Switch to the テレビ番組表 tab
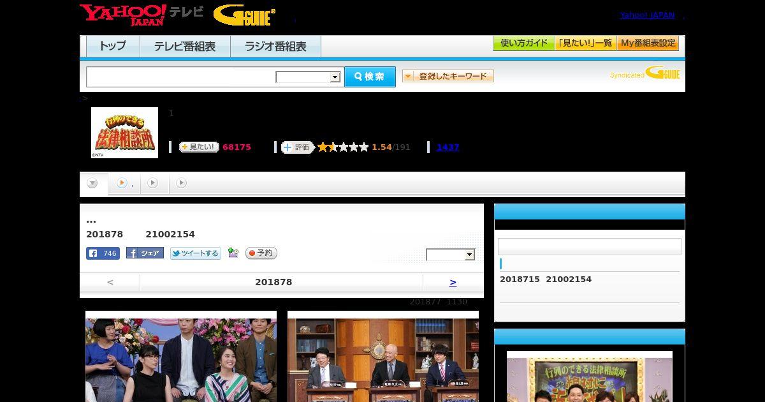 (185, 46)
